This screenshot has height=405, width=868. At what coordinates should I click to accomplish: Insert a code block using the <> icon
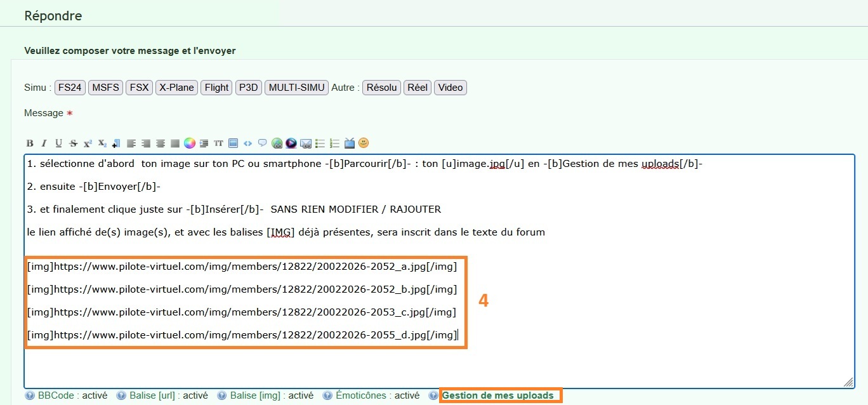pyautogui.click(x=247, y=143)
